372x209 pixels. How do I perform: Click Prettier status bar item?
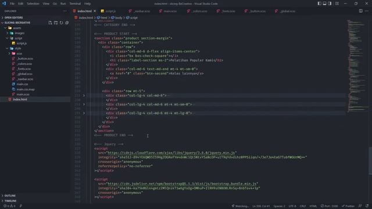[x=348, y=206]
